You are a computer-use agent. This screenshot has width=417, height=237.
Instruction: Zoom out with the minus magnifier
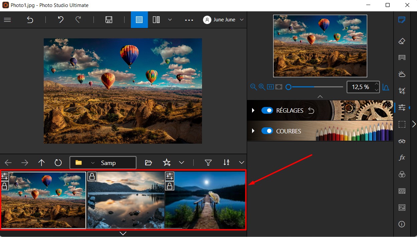coord(253,87)
